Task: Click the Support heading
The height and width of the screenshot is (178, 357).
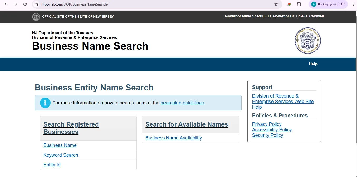Action: [x=262, y=87]
